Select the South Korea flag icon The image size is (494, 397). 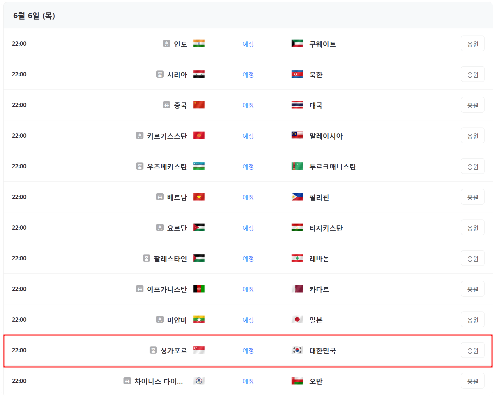(297, 350)
